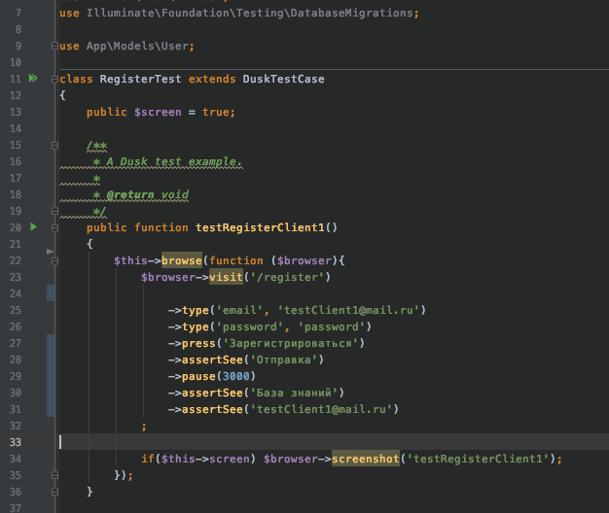Screen dimensions: 609x513
Task: Click 'testClient1@mail.ru' in the type call
Action: click(349, 310)
